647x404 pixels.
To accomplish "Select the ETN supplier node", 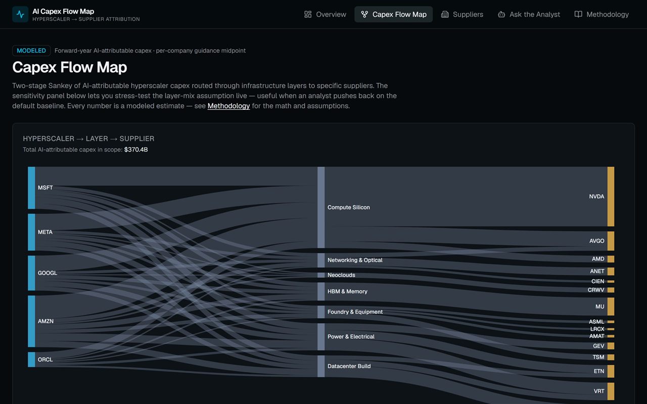I will click(611, 371).
